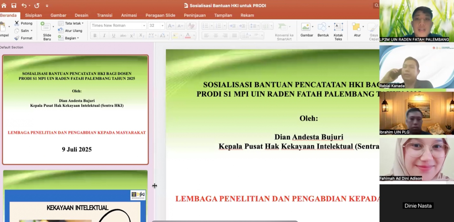Click the Home icon in title bar
Image resolution: width=454 pixels, height=222 pixels.
[x=4, y=5]
